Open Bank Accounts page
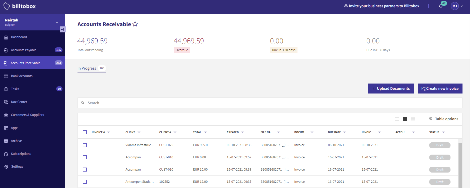470x188 pixels. 32,76
